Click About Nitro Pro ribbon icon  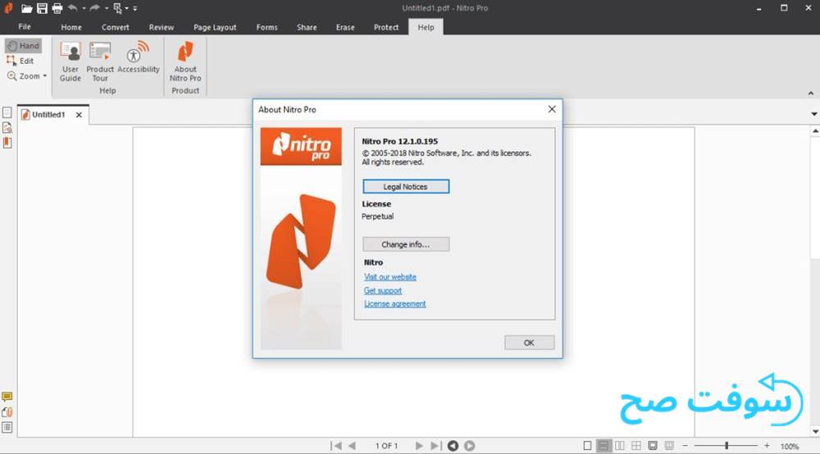click(x=185, y=61)
